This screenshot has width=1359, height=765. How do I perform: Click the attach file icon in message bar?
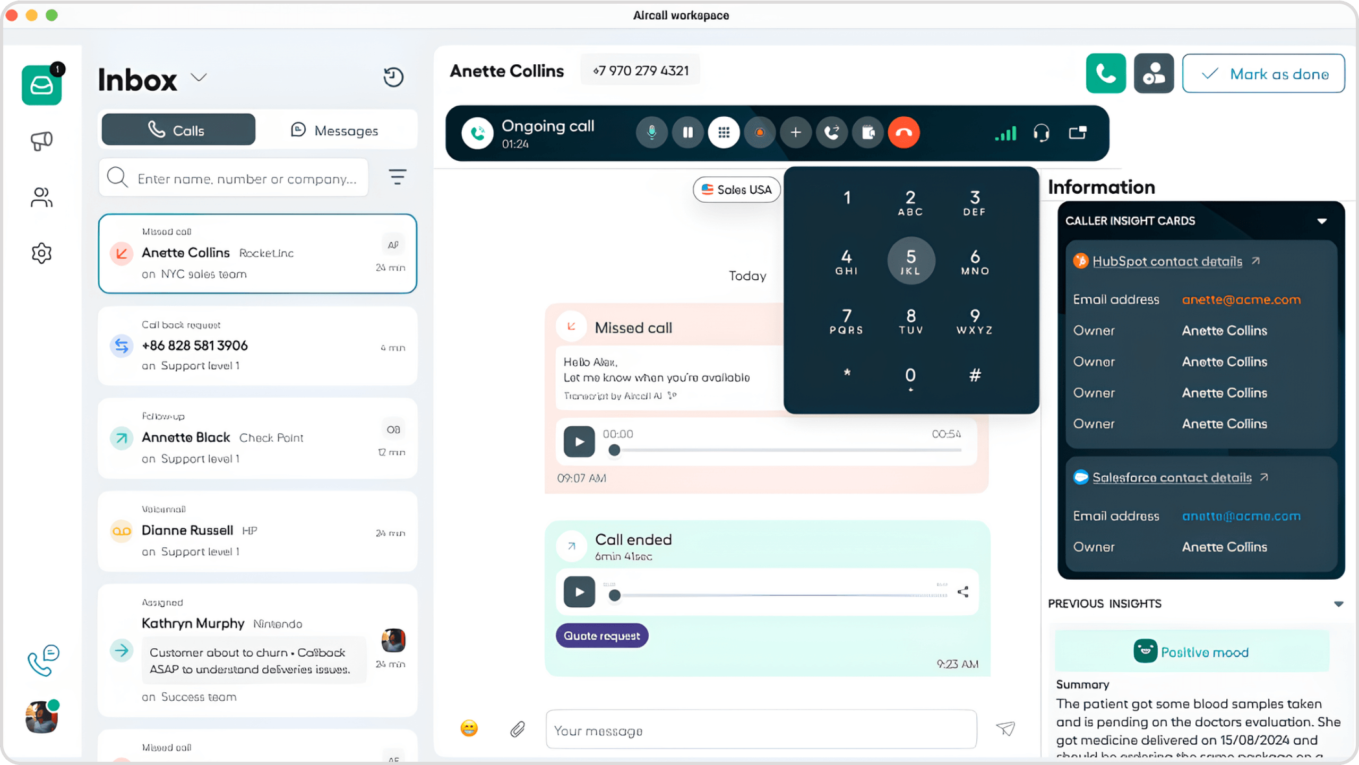pos(518,728)
